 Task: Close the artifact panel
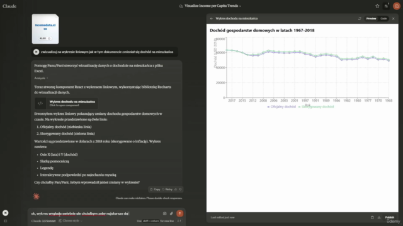(x=393, y=18)
